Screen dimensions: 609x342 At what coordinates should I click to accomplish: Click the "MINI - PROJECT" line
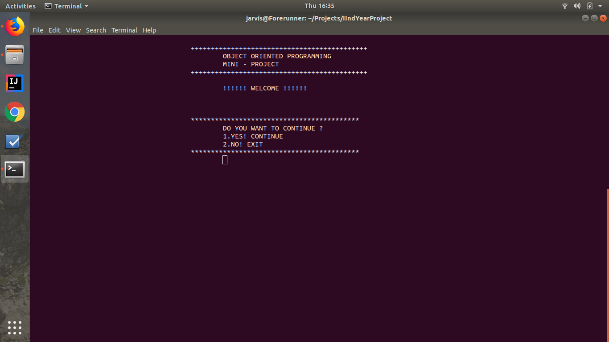tap(251, 64)
